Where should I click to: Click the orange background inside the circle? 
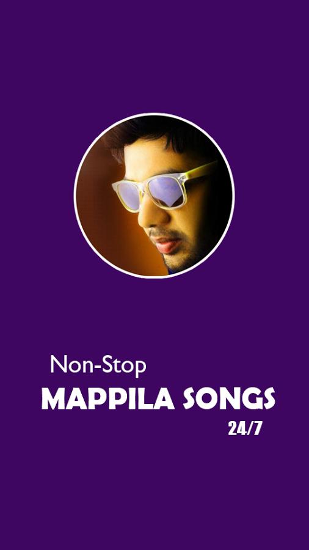tap(105, 218)
